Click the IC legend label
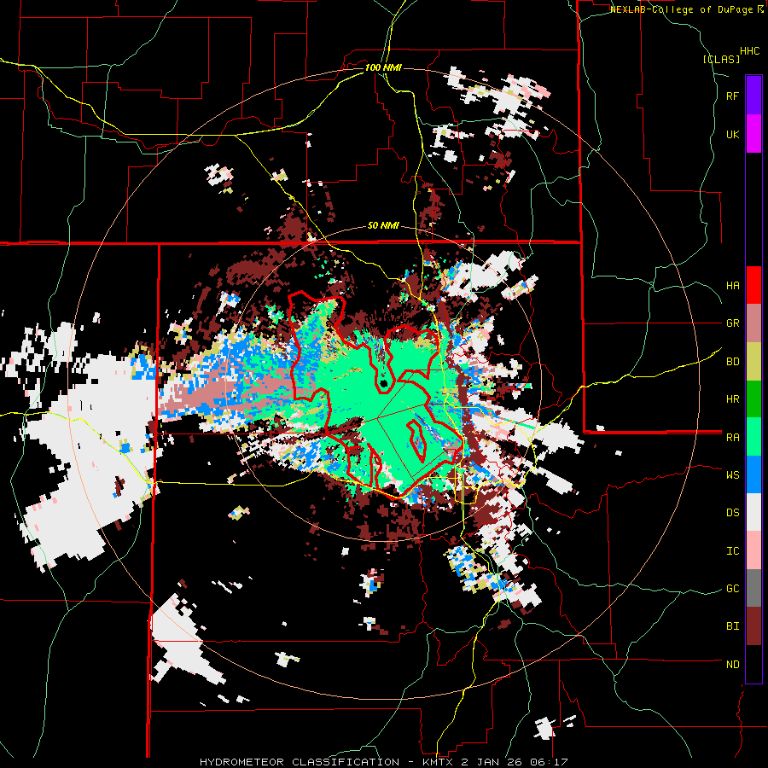 click(732, 551)
